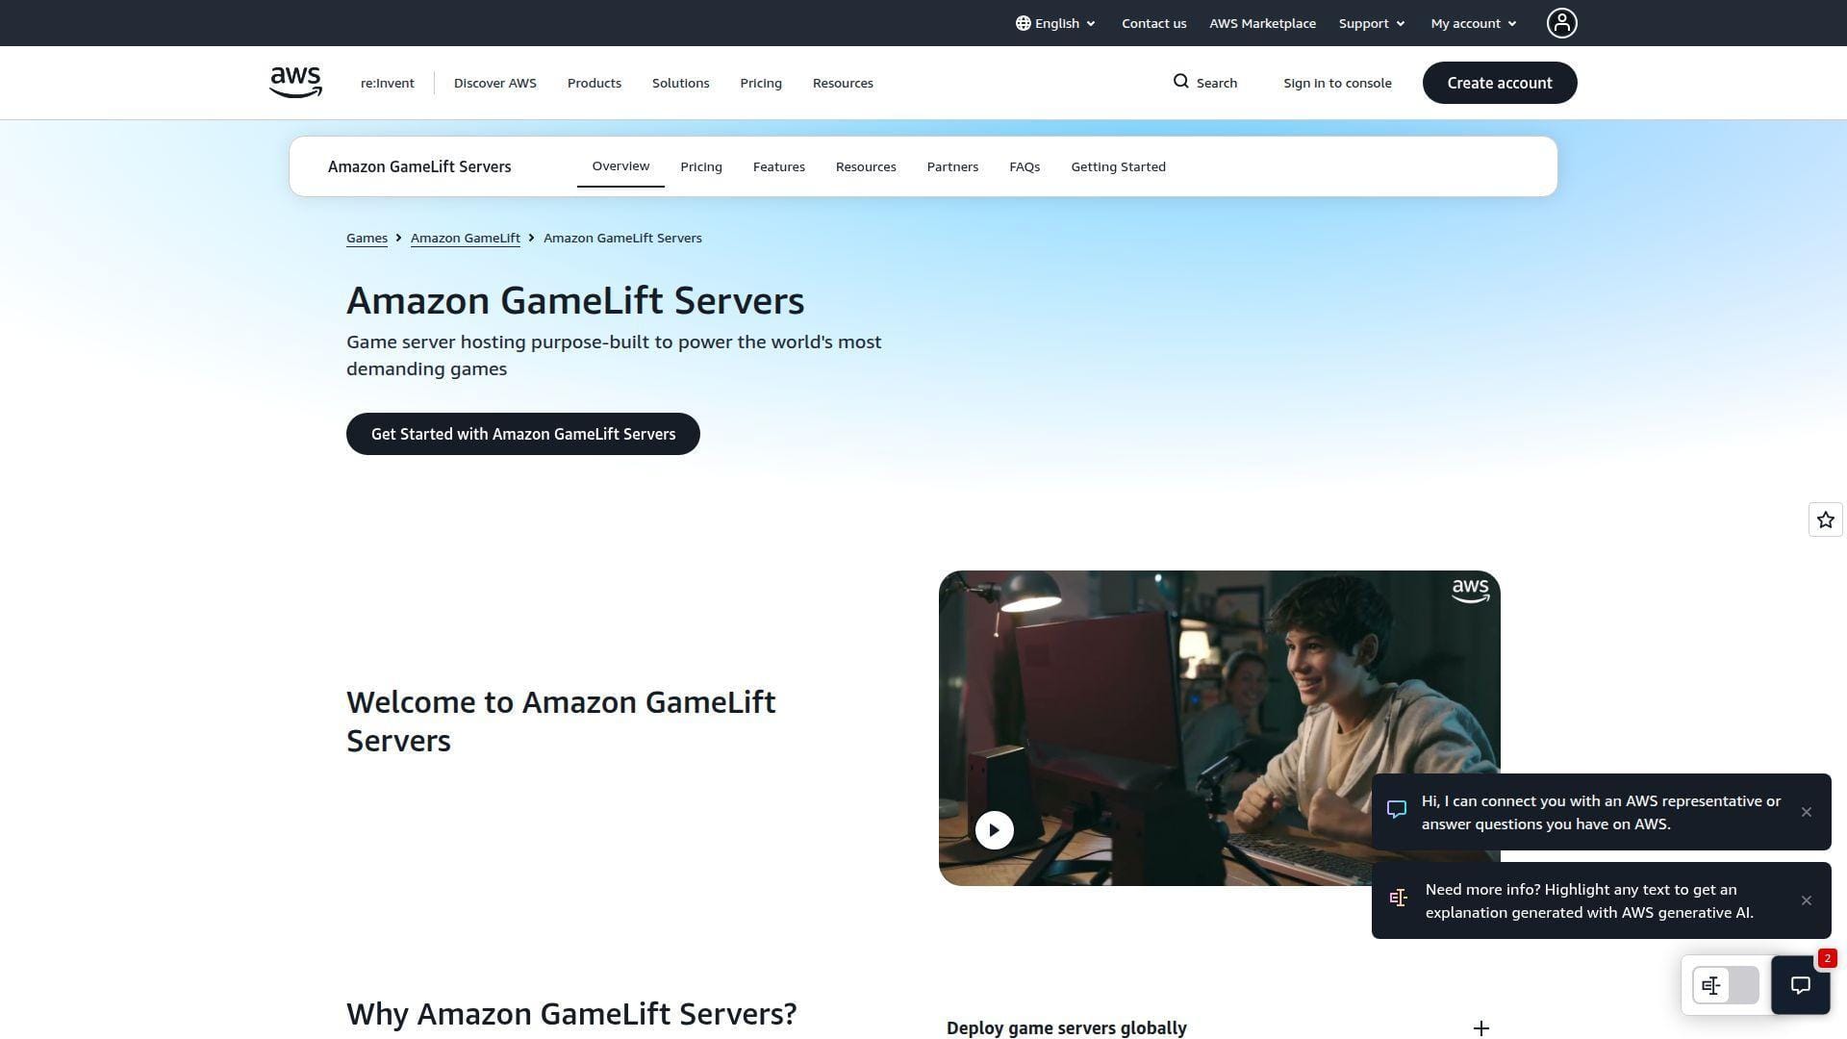This screenshot has height=1039, width=1847.
Task: Select the Overview tab
Action: pos(620,166)
